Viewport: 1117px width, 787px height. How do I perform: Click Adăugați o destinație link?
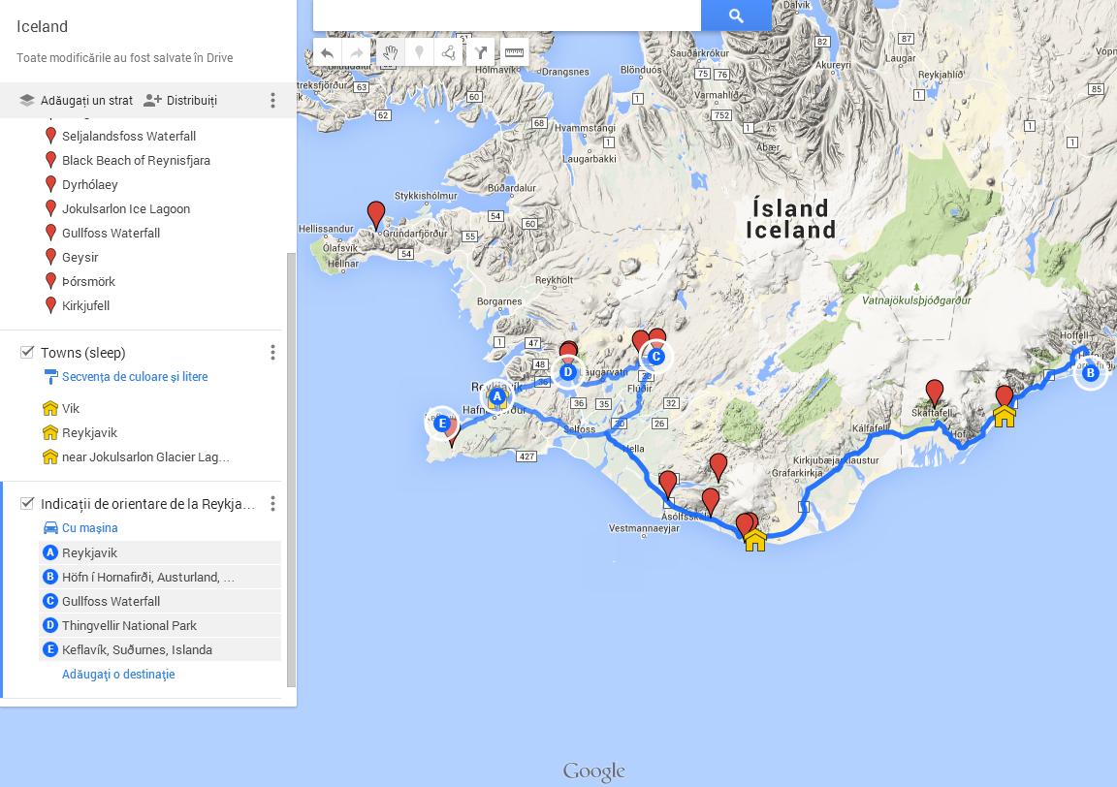118,675
